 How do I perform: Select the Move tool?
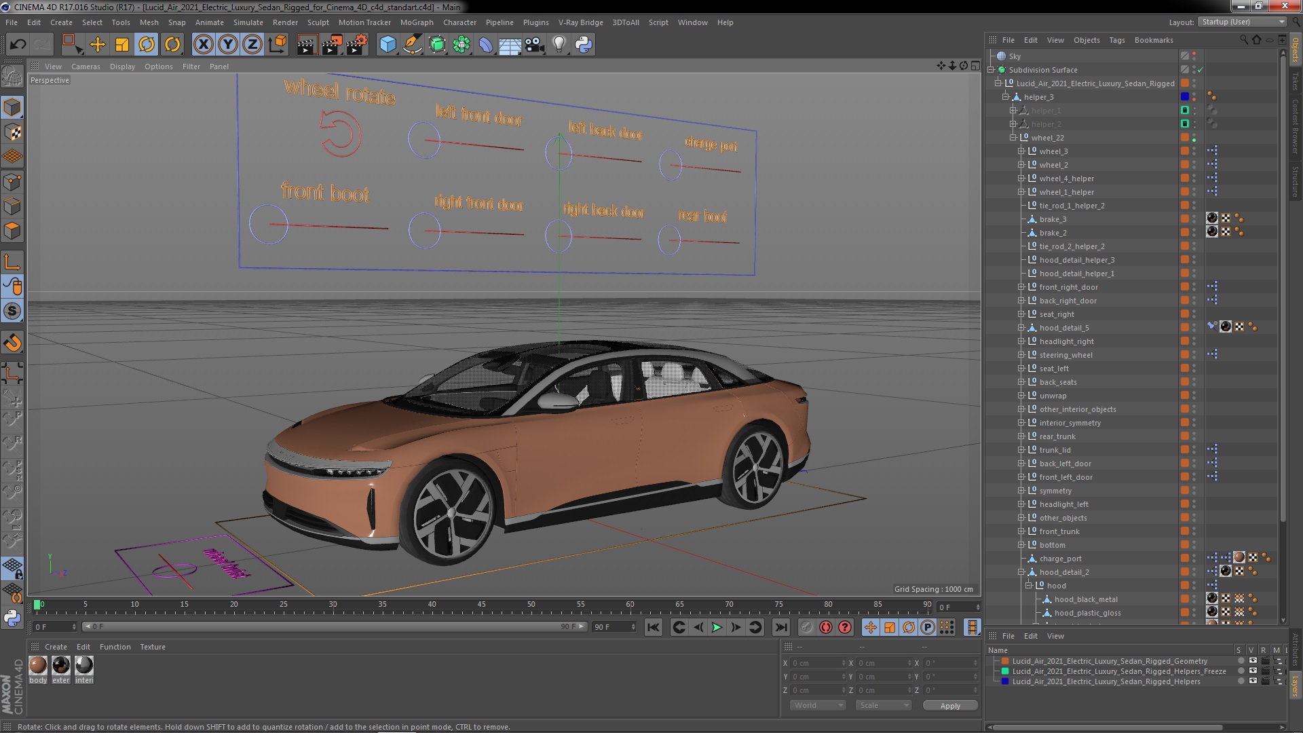pos(98,45)
